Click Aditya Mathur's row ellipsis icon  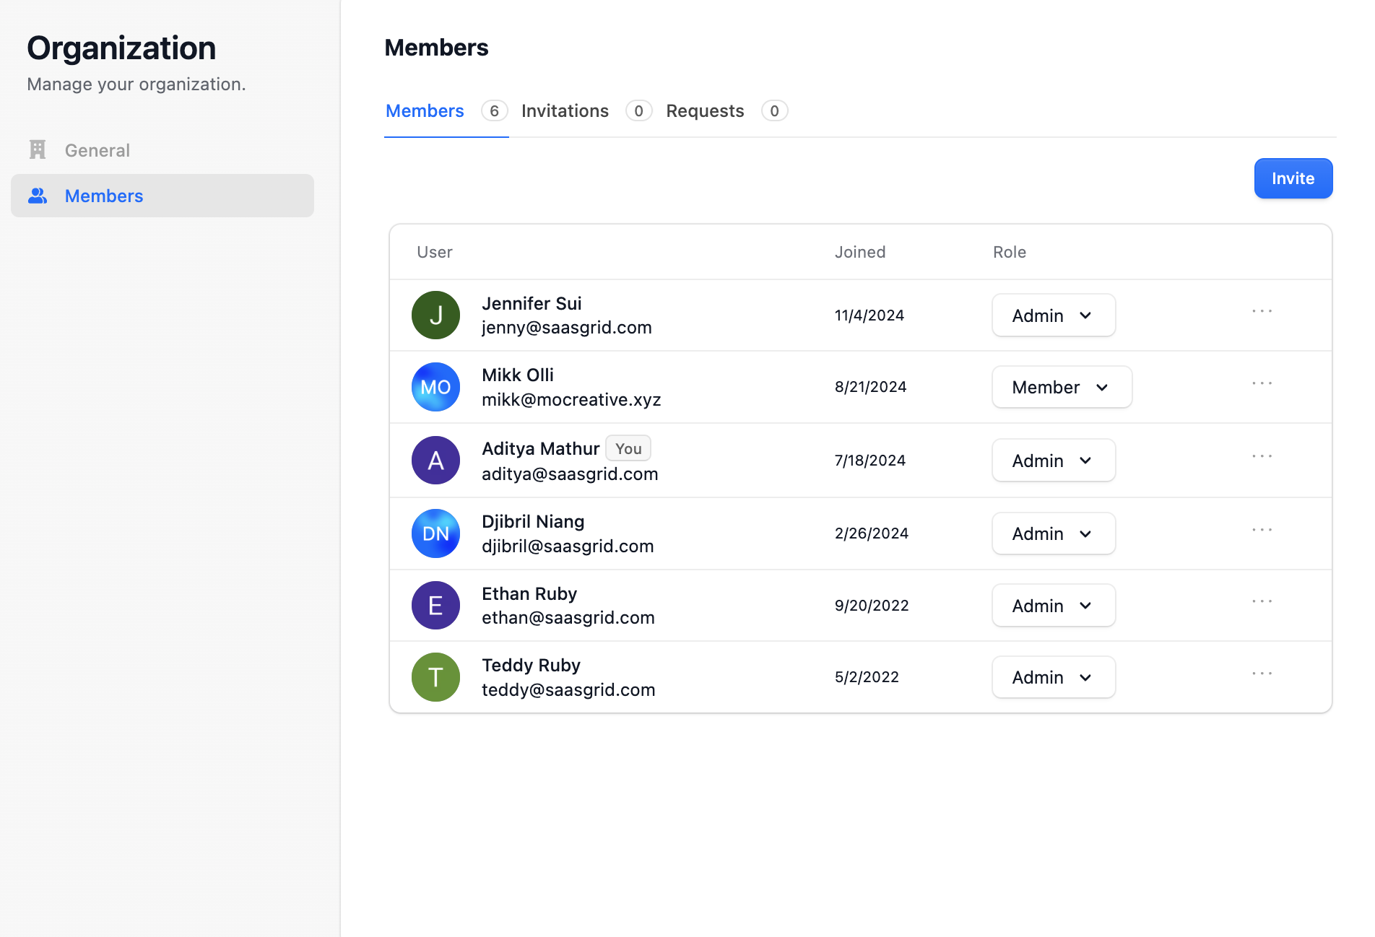tap(1262, 456)
